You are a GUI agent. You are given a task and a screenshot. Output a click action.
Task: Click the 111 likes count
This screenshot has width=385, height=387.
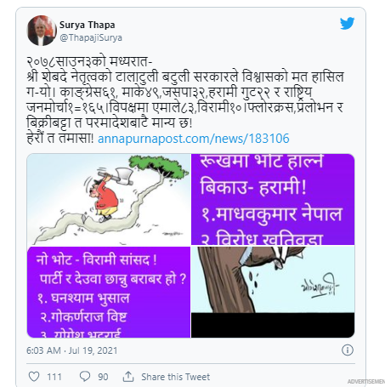54,377
